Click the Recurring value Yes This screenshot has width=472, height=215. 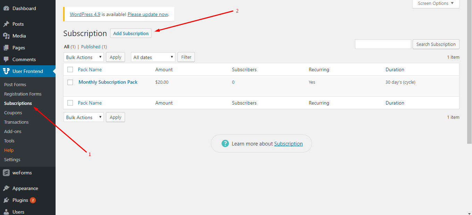click(312, 82)
